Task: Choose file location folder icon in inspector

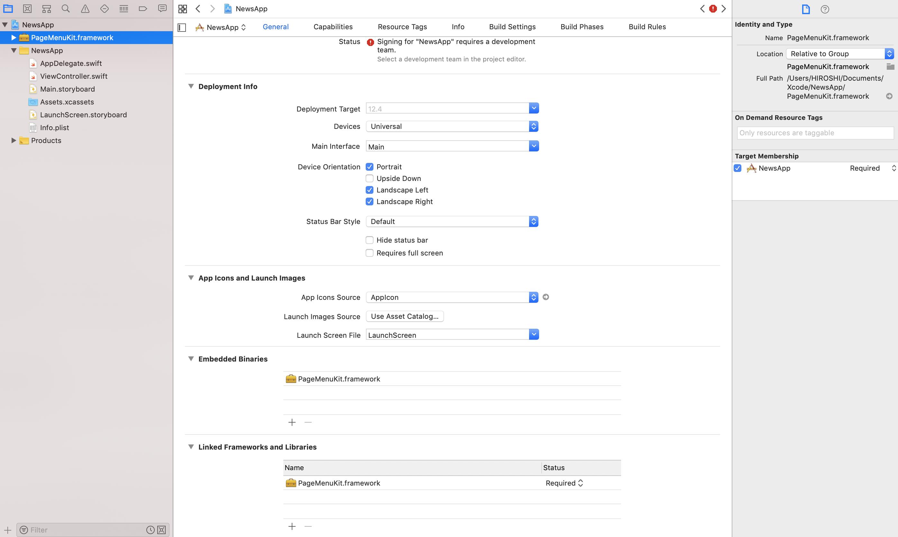Action: 890,67
